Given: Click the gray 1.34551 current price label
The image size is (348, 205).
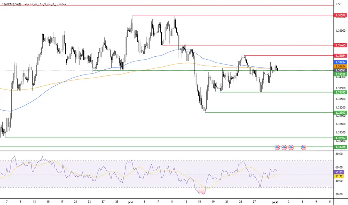Looking at the screenshot, I should 340,70.
